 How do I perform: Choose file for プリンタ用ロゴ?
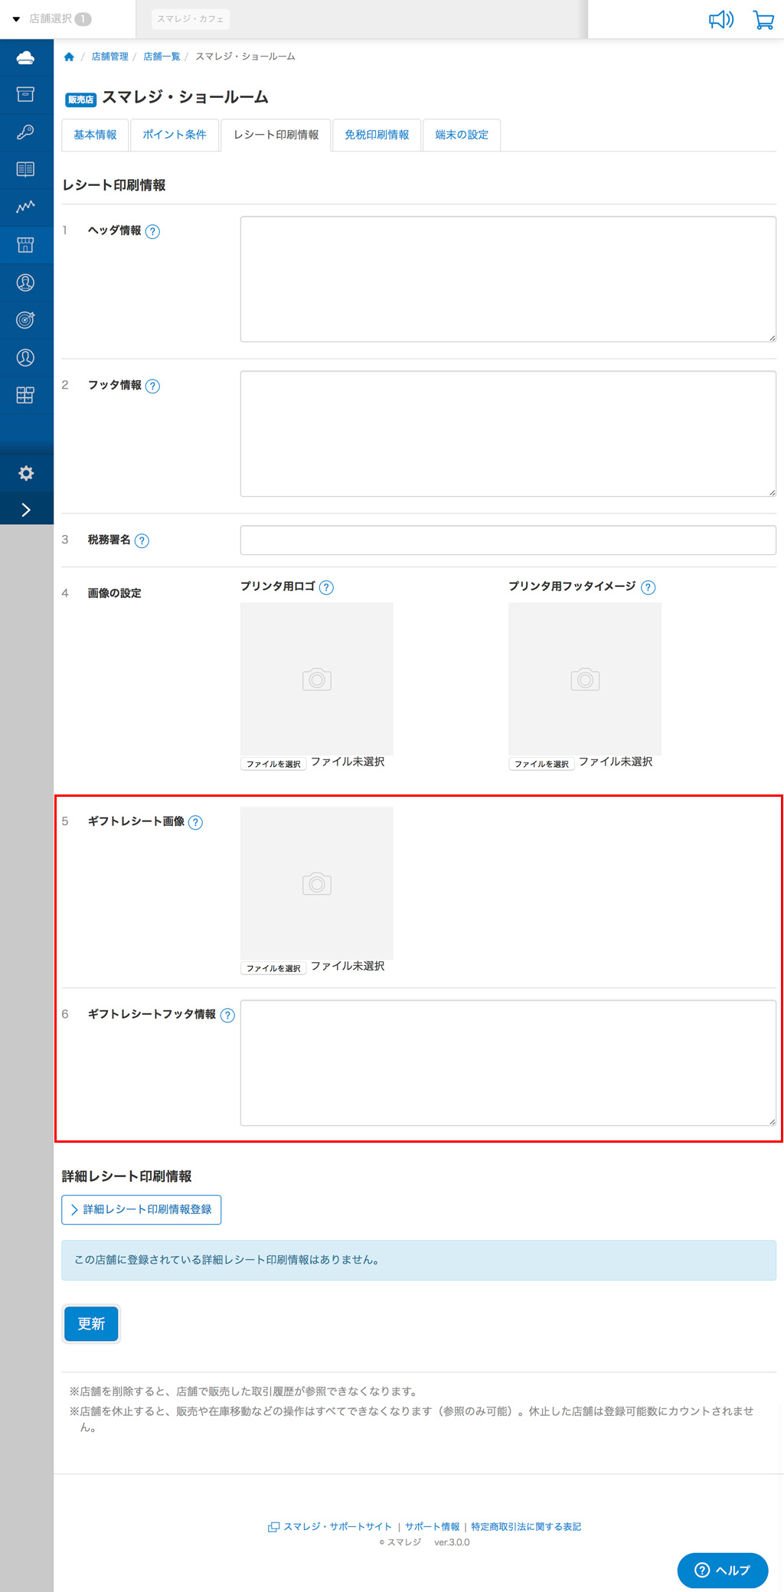(273, 764)
